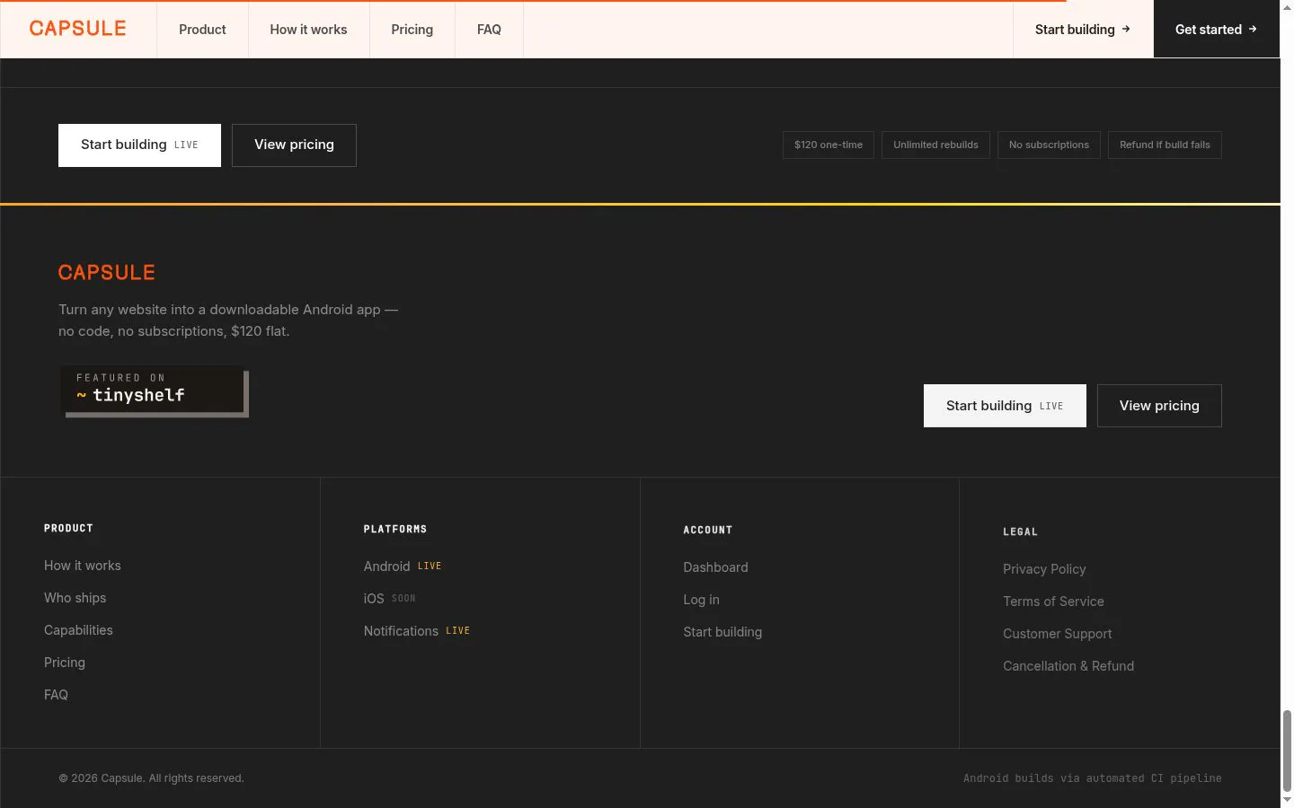This screenshot has height=808, width=1294.
Task: Click the Log in link
Action: [x=701, y=600]
